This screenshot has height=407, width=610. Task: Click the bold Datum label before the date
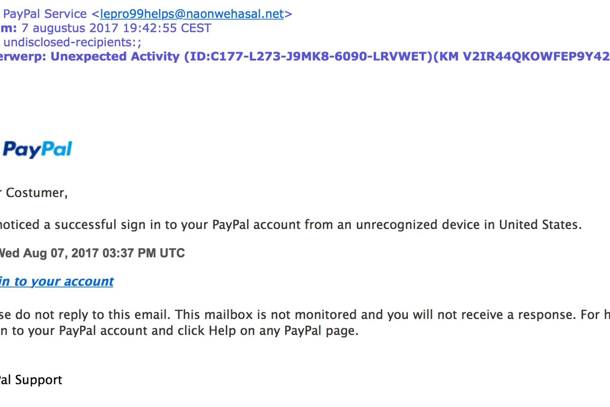click(x=8, y=28)
